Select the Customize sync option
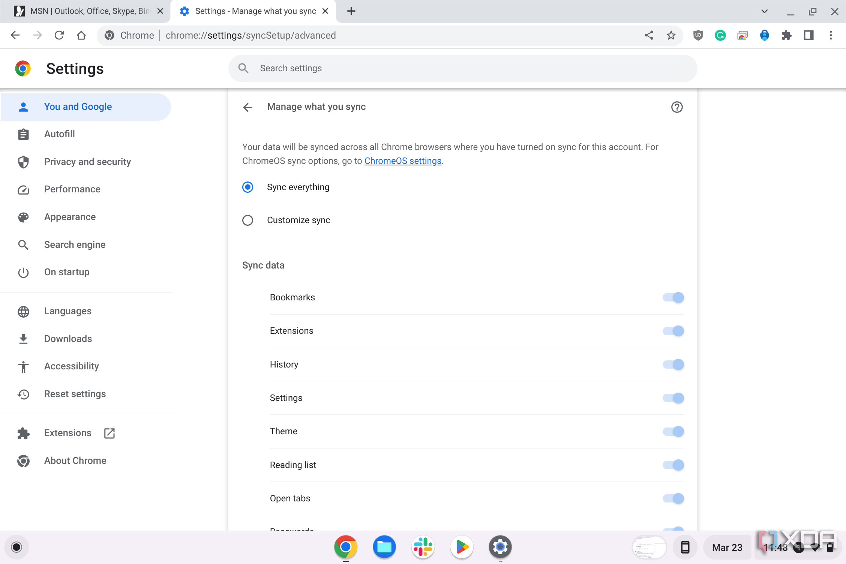846x564 pixels. (x=248, y=220)
